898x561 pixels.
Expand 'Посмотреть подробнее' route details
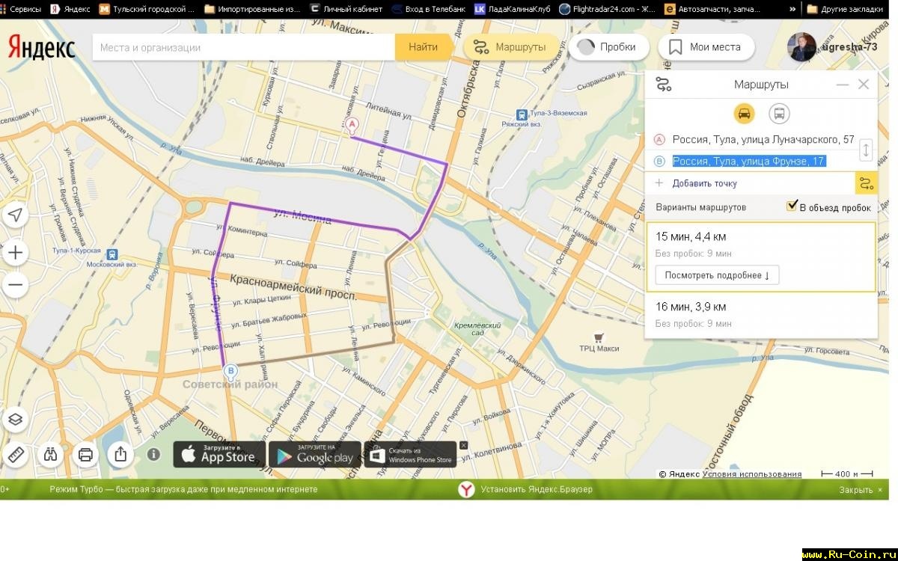click(717, 275)
